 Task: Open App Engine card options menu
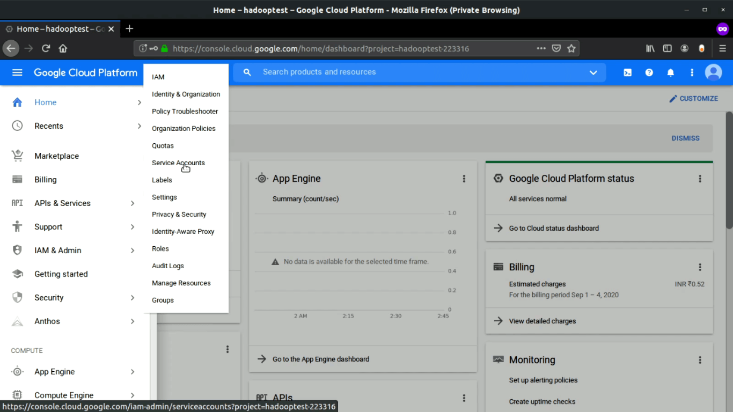(x=464, y=179)
